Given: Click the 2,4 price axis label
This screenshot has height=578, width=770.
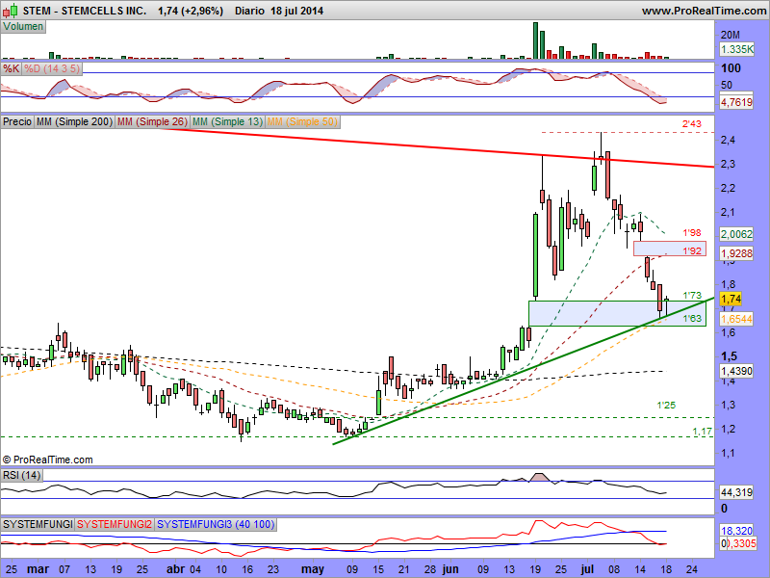Looking at the screenshot, I should [729, 140].
